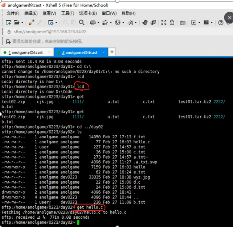
Task: Open the 帮助(H) menu
Action: click(128, 13)
